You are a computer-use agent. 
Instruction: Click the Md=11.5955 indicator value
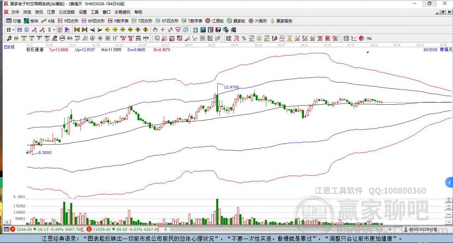pos(111,49)
